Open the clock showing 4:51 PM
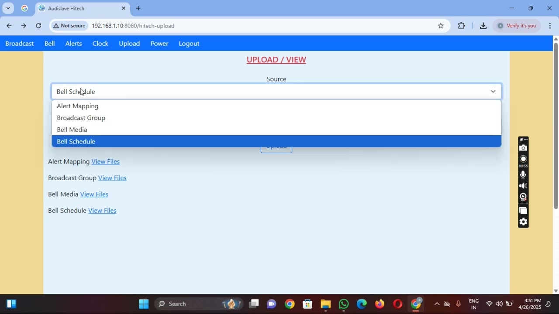This screenshot has width=559, height=314. tap(530, 304)
